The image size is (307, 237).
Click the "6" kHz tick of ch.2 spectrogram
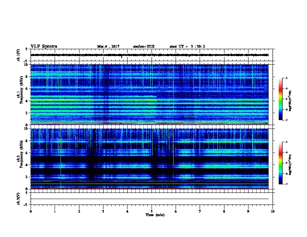point(27,153)
